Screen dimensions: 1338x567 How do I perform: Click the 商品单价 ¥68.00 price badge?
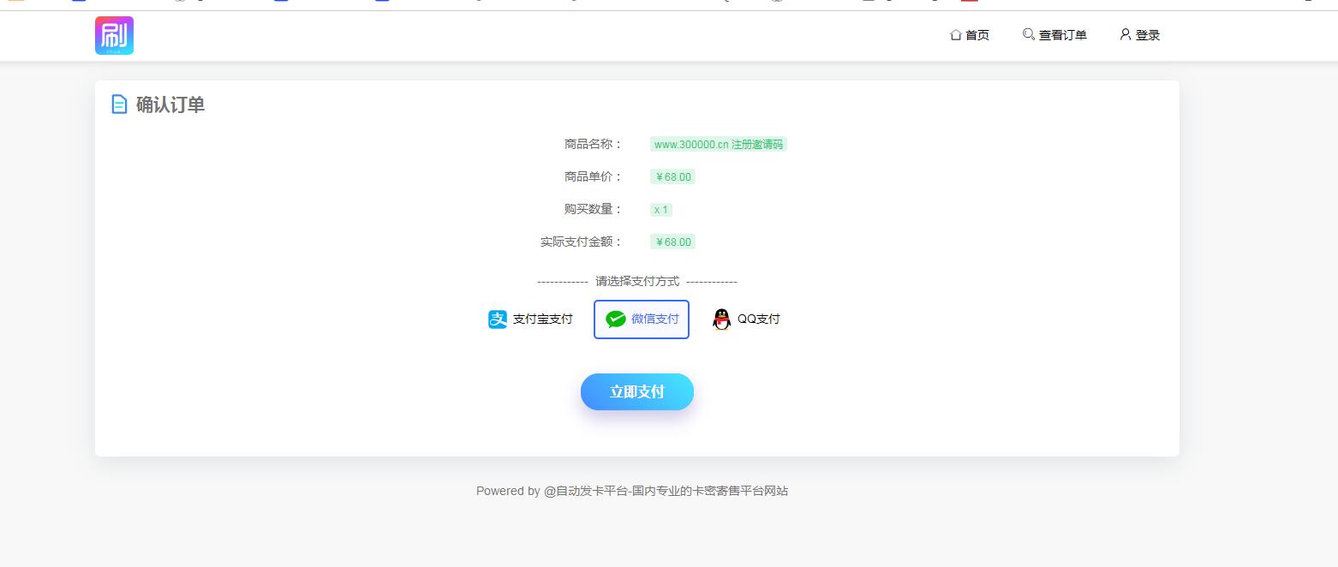click(672, 176)
